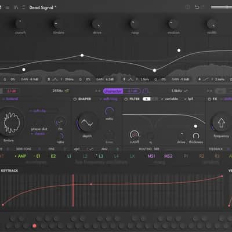The width and height of the screenshot is (232, 232).
Task: Open the preset list menu icon
Action: (x=7, y=8)
